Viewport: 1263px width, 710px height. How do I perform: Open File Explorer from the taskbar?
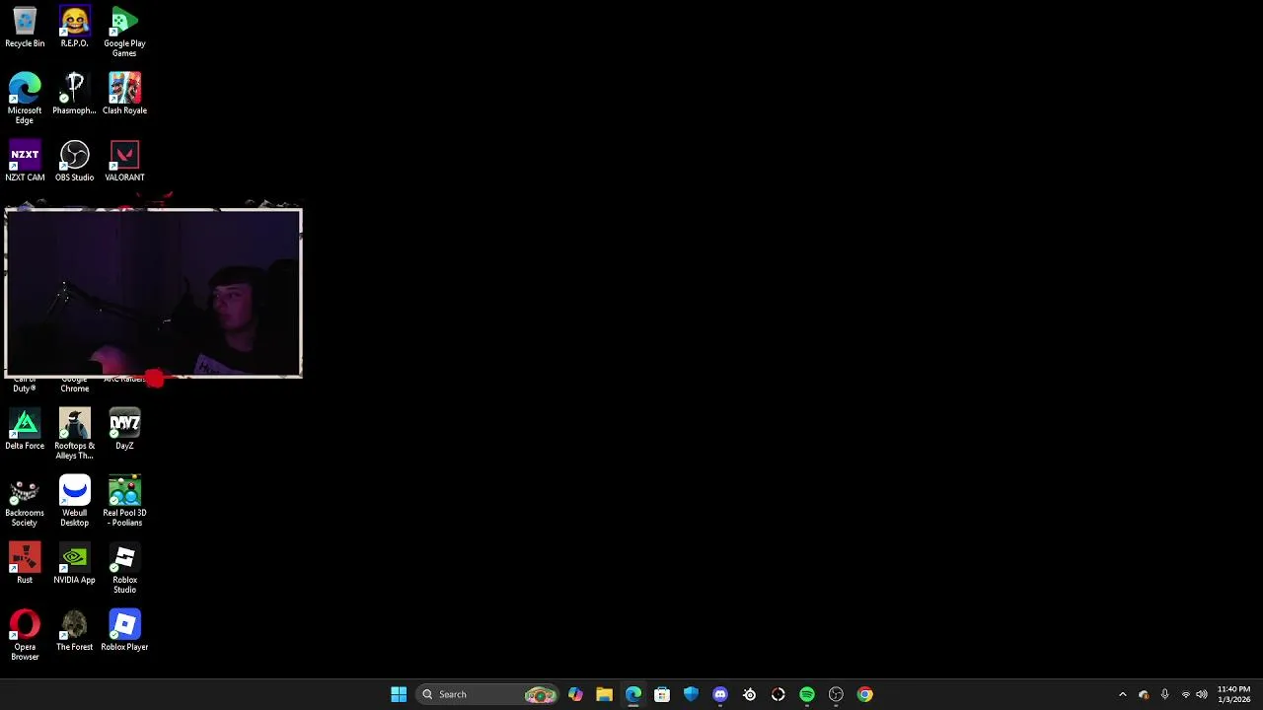[x=604, y=694]
